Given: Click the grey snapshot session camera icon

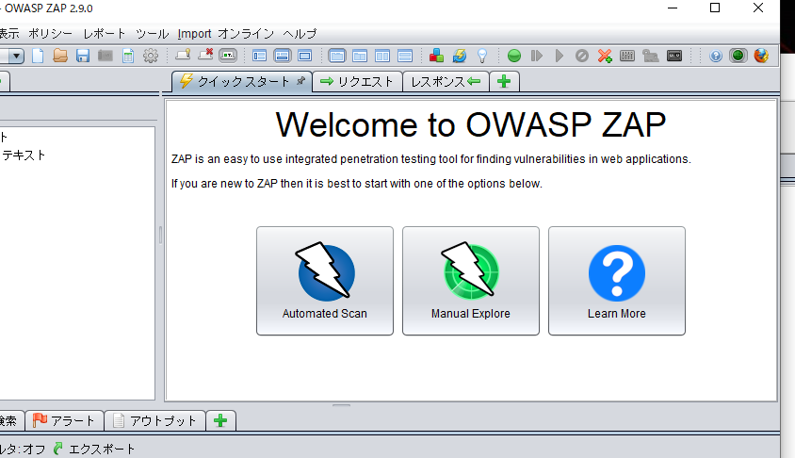Looking at the screenshot, I should pyautogui.click(x=105, y=56).
